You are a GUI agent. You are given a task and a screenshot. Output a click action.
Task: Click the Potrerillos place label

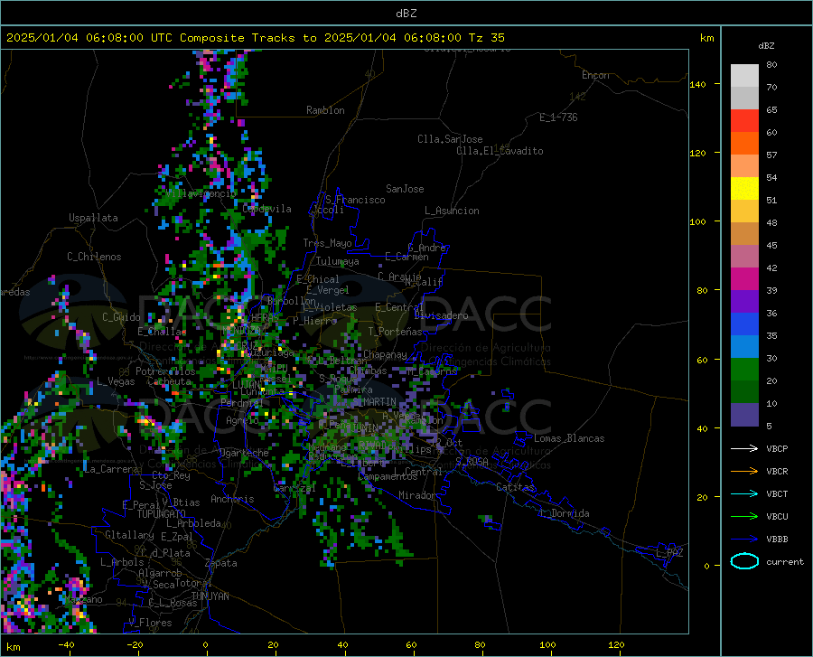tap(165, 371)
